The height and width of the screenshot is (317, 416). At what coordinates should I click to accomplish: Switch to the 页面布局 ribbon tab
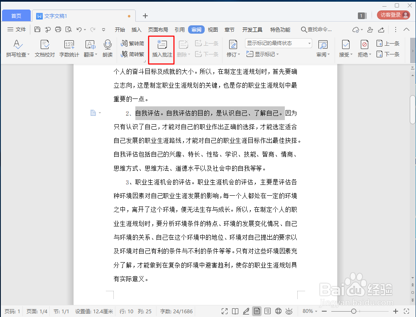point(158,29)
